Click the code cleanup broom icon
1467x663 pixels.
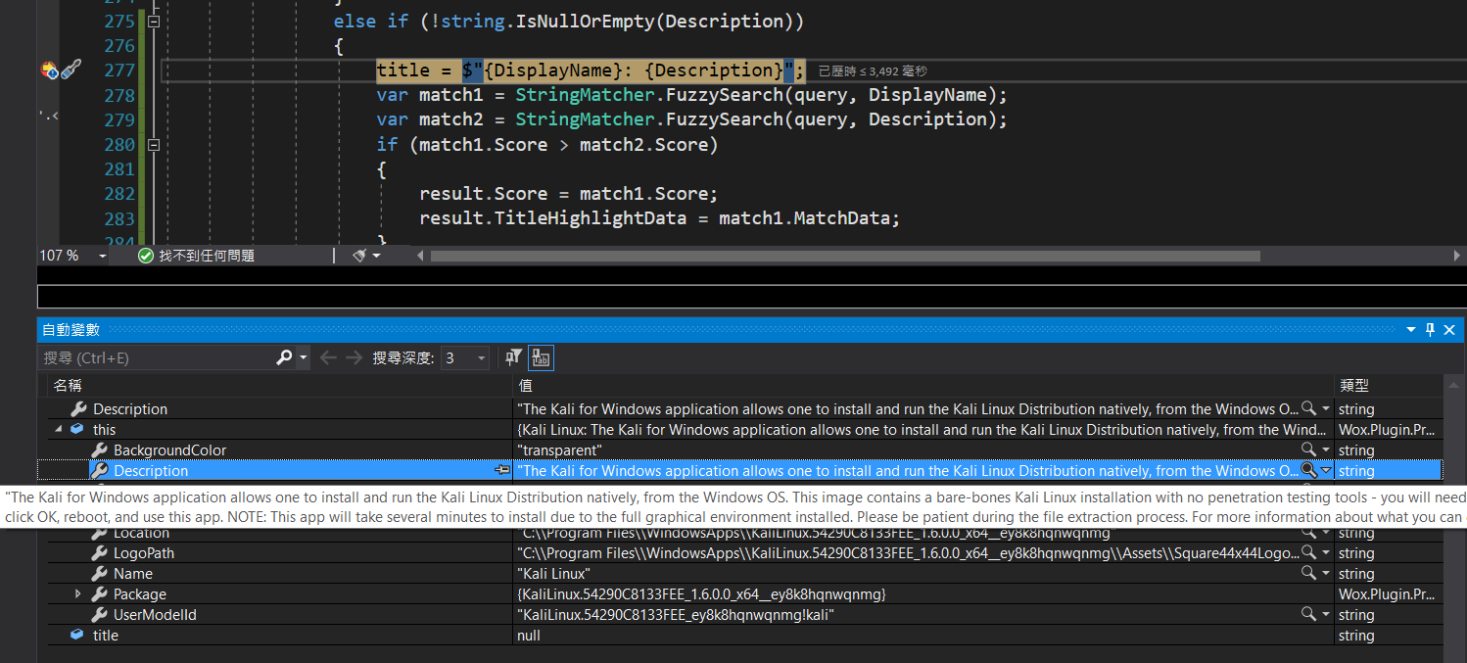pyautogui.click(x=359, y=256)
